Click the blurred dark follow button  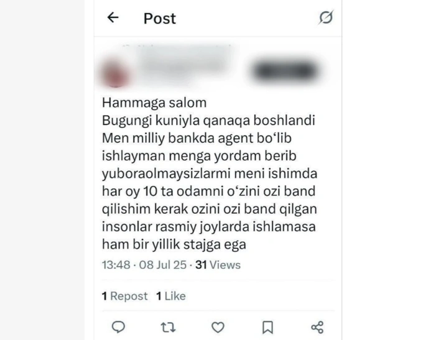(x=285, y=71)
